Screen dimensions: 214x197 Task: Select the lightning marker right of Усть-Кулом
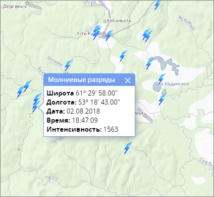(x=109, y=36)
